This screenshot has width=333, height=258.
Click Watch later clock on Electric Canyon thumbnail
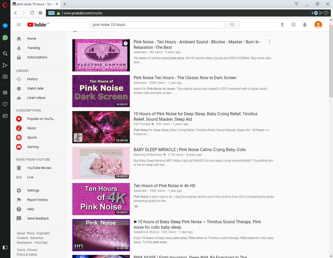click(x=126, y=43)
